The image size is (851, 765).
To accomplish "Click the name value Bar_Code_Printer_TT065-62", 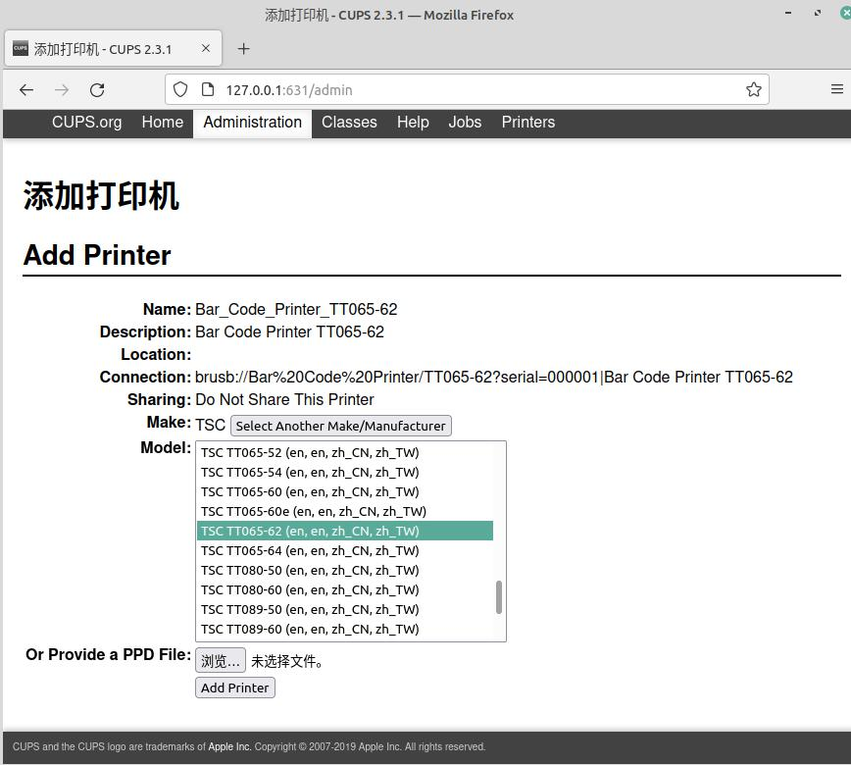I will point(296,310).
